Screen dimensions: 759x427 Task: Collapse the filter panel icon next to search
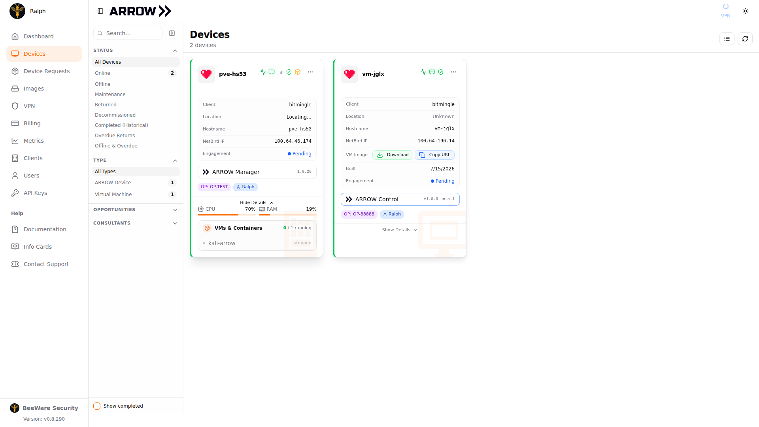pos(172,33)
